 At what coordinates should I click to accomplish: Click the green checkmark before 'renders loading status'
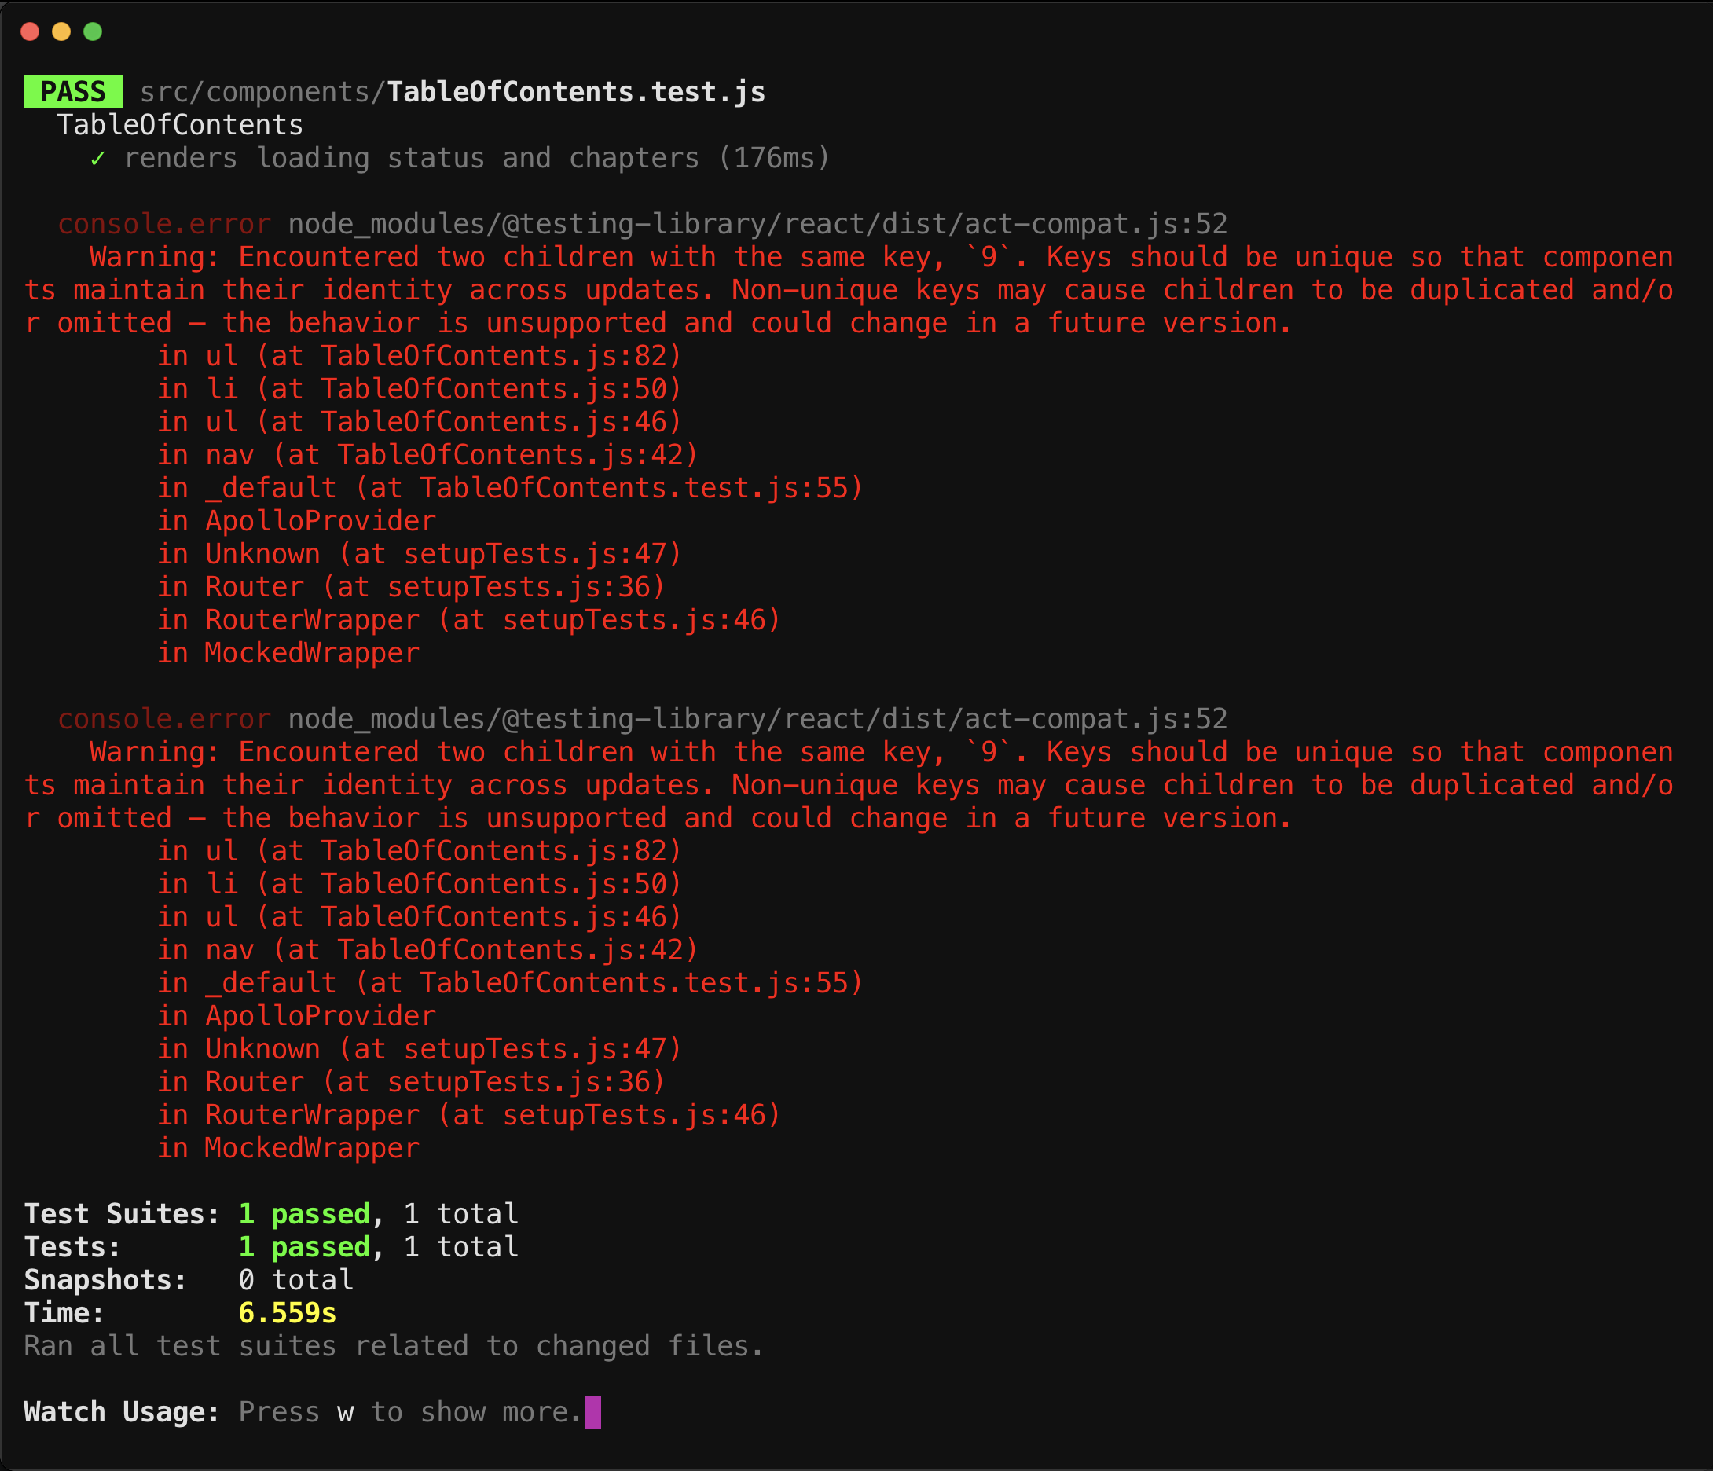97,158
